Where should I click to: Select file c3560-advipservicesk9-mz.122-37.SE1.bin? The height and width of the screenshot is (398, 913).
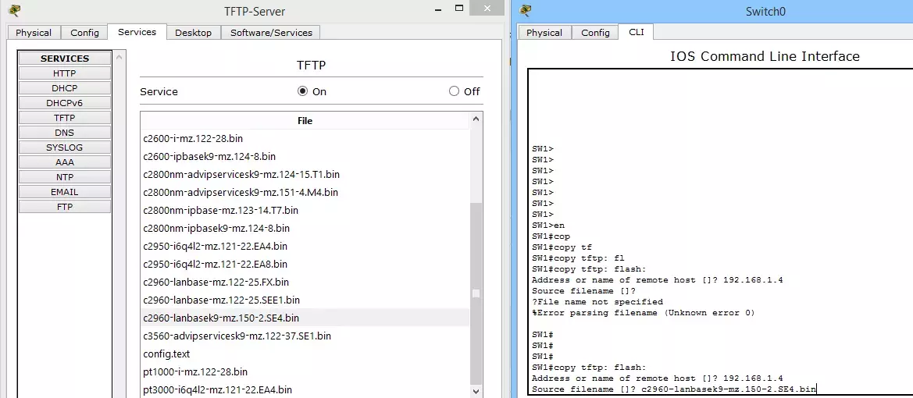[305, 336]
